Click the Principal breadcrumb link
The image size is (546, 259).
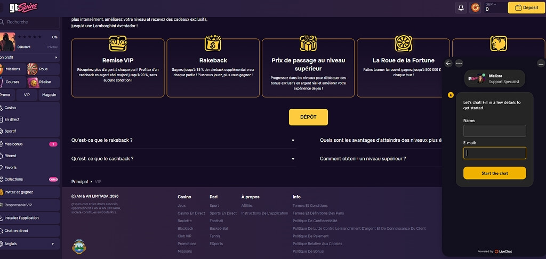coord(79,182)
